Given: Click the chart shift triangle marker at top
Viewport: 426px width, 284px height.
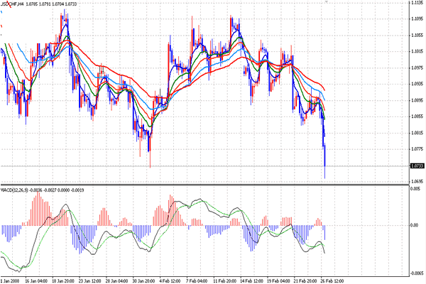Looking at the screenshot, I should pos(327,1).
